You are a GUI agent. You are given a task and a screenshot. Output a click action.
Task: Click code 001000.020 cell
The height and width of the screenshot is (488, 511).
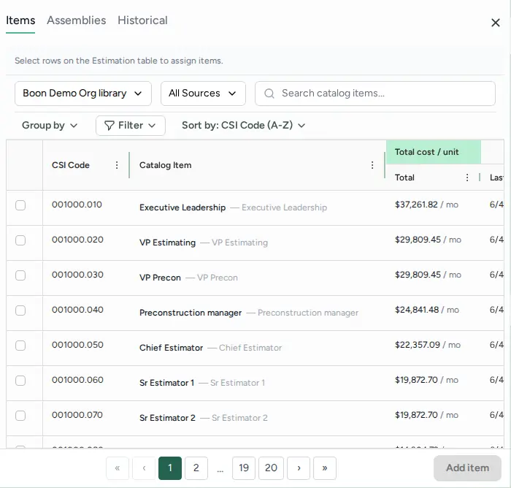77,240
